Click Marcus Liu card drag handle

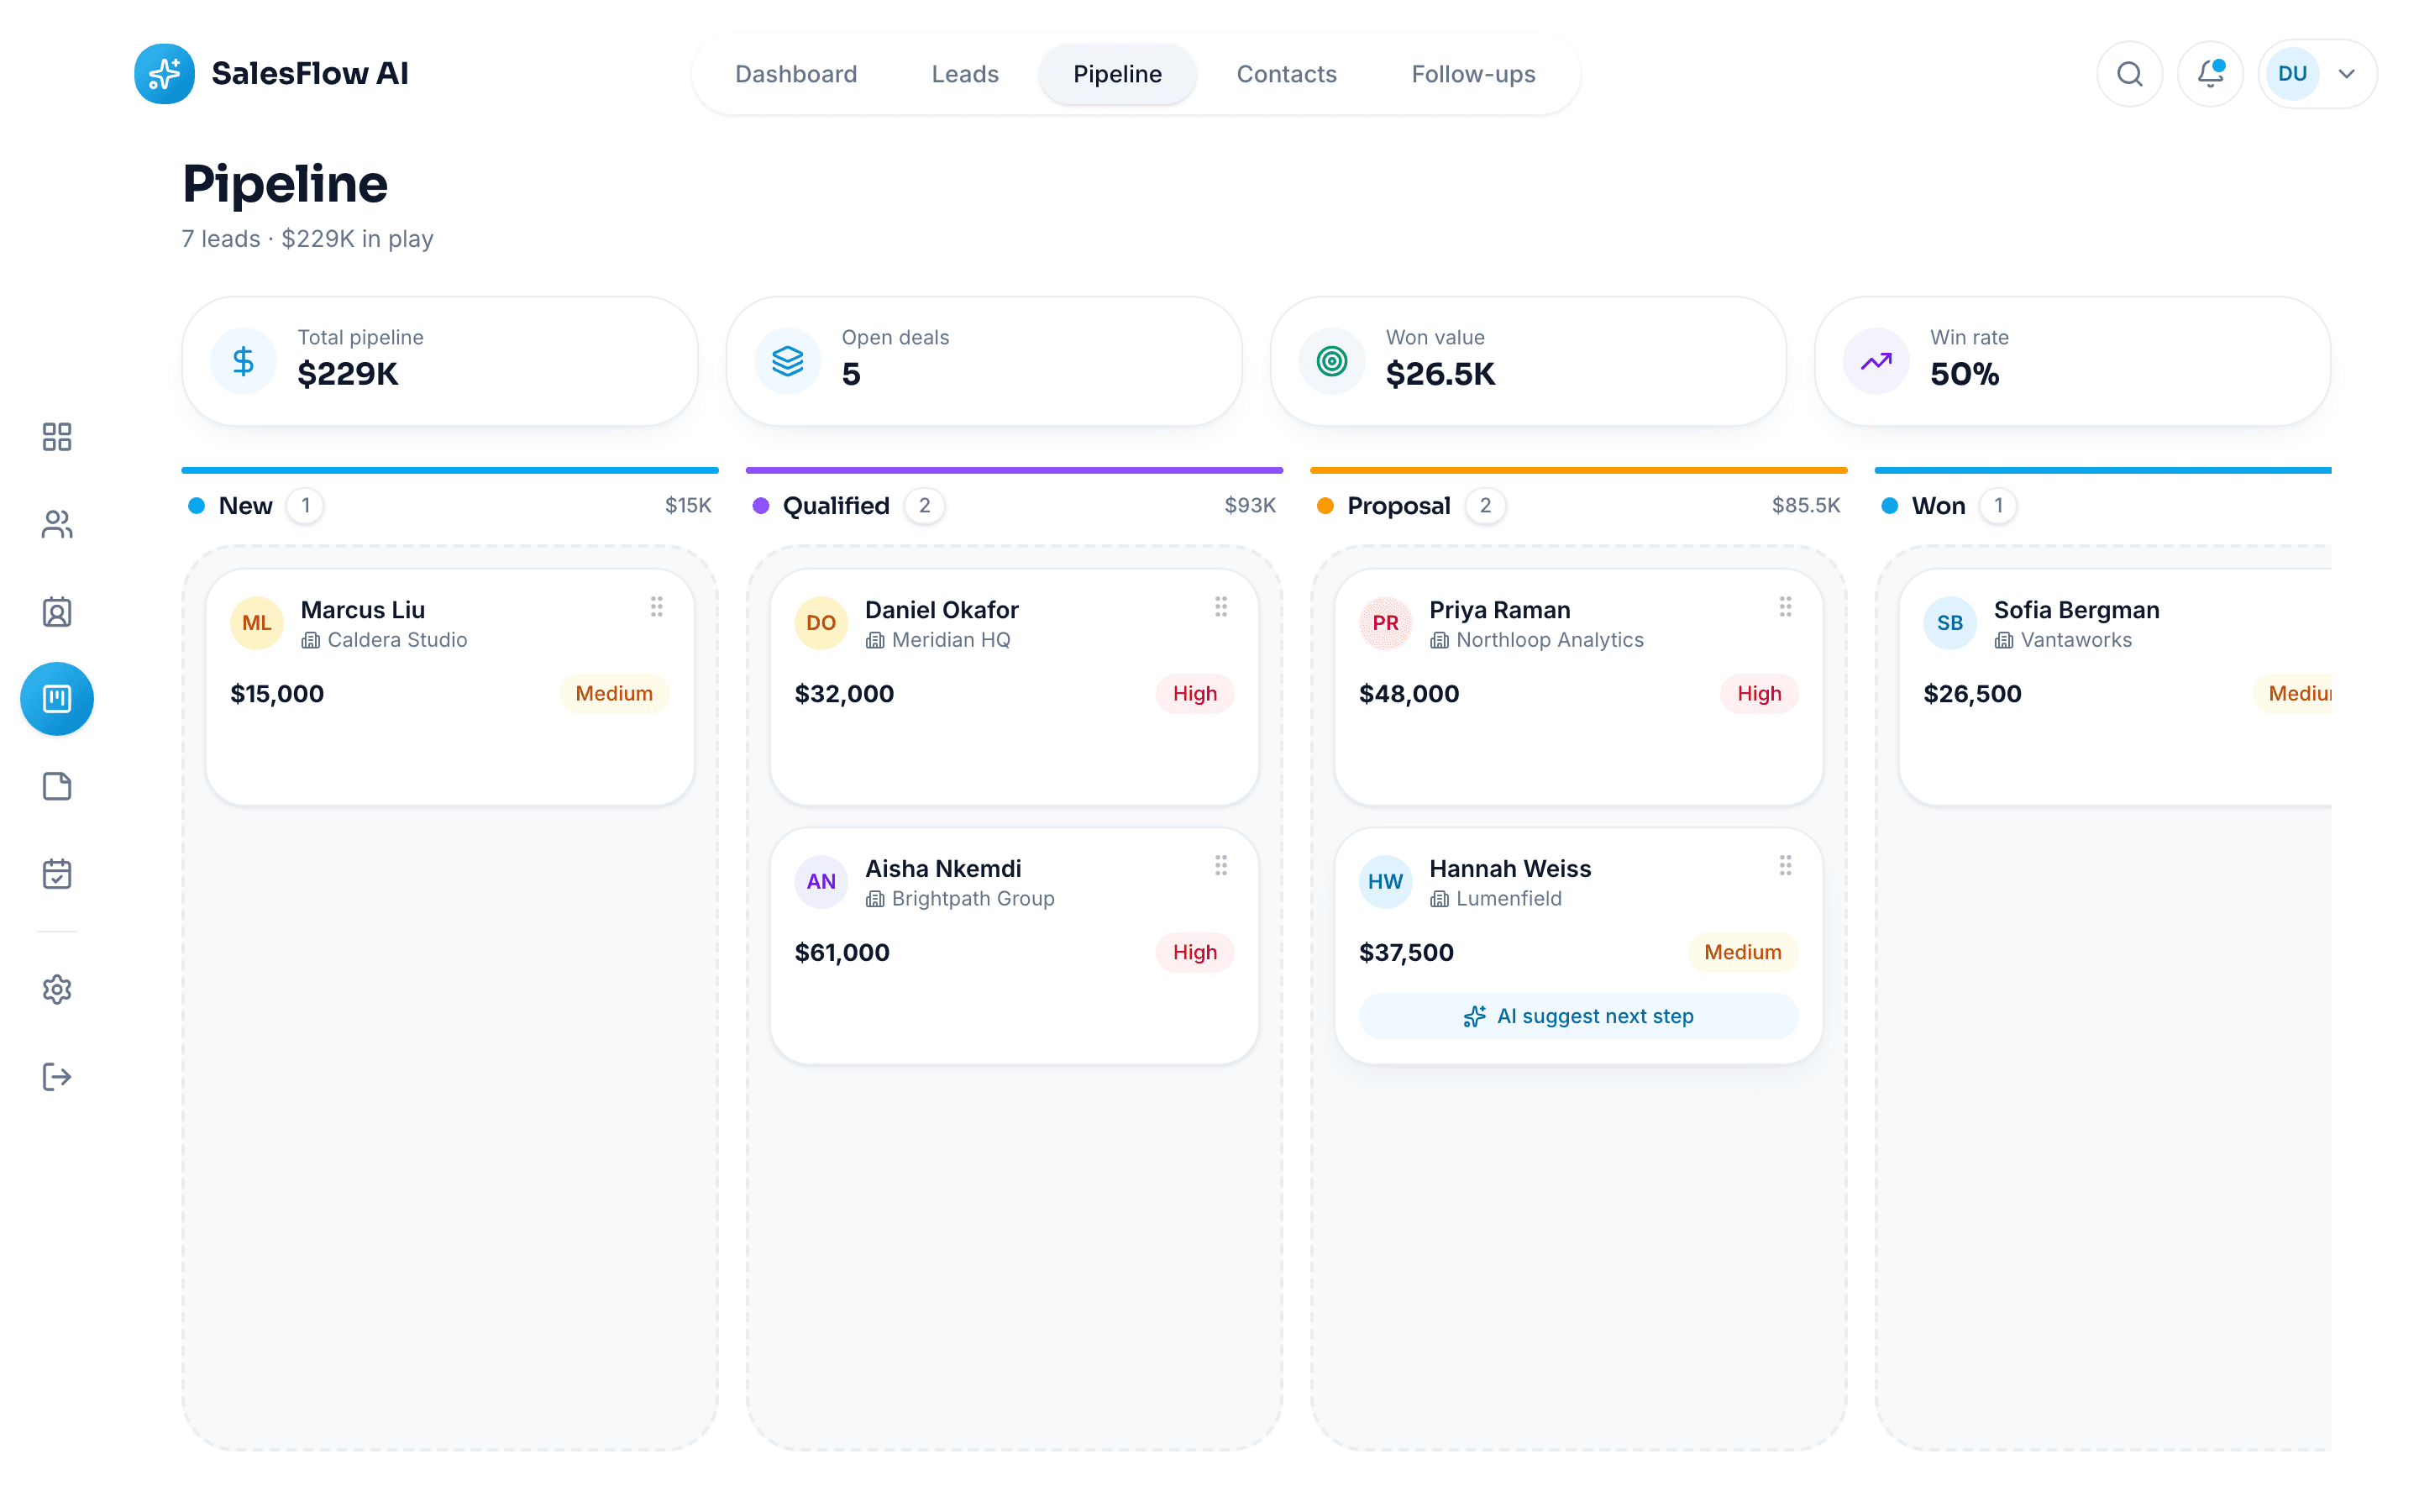tap(657, 607)
